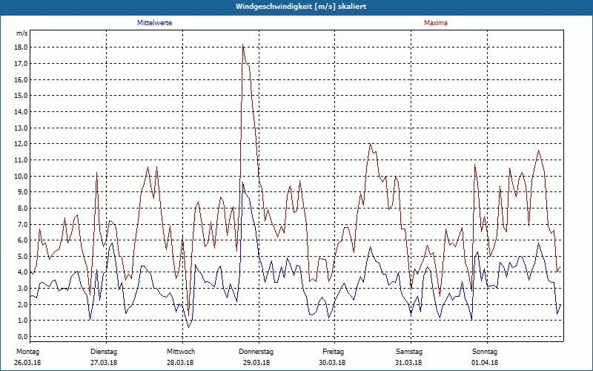Click the Maxima legend label
The image size is (593, 371).
click(x=436, y=23)
